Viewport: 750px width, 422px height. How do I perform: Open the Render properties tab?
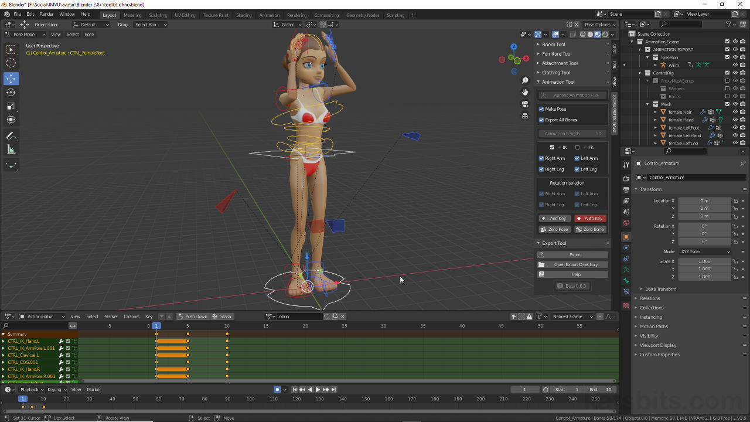(x=626, y=178)
